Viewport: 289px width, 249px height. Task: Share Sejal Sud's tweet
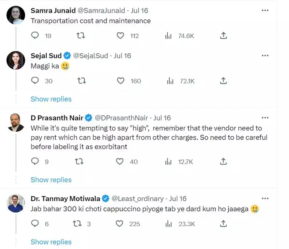pos(223,81)
